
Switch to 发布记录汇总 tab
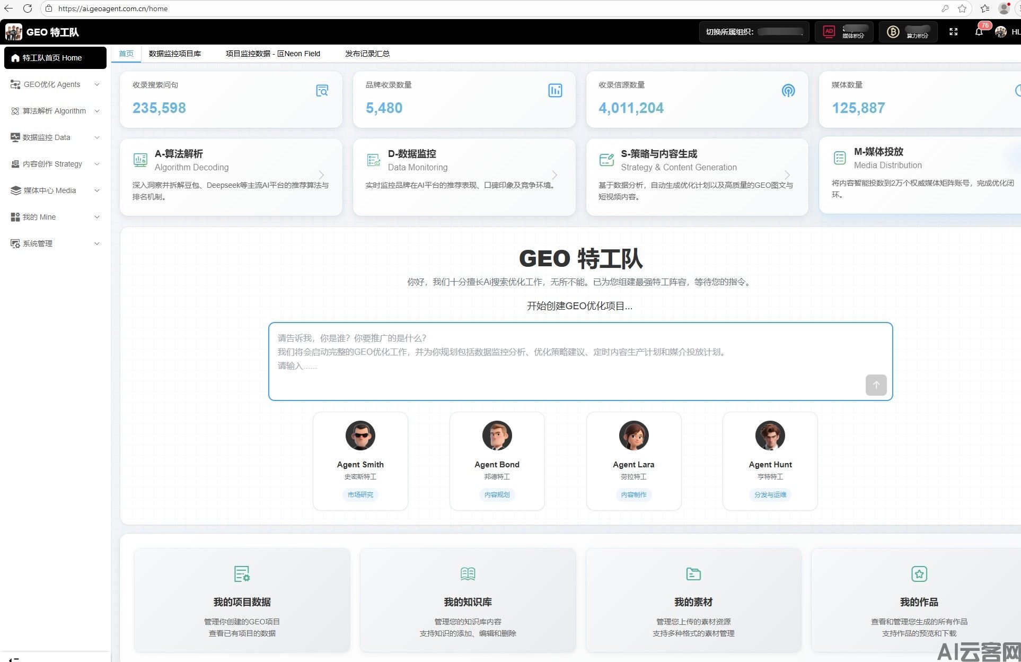367,54
